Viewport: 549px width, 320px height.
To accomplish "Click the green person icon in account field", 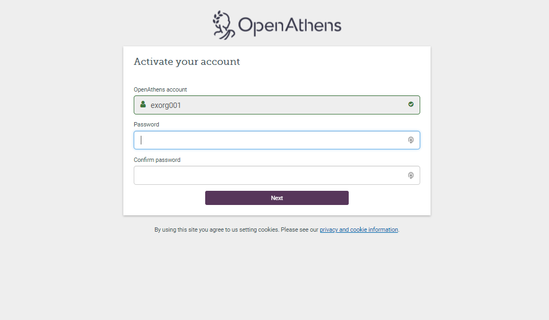I will pyautogui.click(x=142, y=105).
